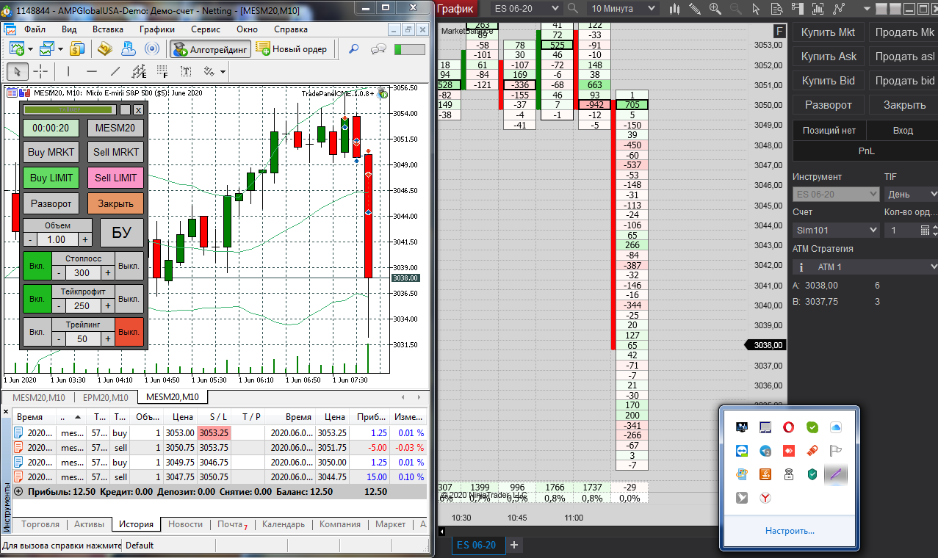Screen dimensions: 938x558
Task: Click the Buy MRKT button
Action: pyautogui.click(x=51, y=152)
